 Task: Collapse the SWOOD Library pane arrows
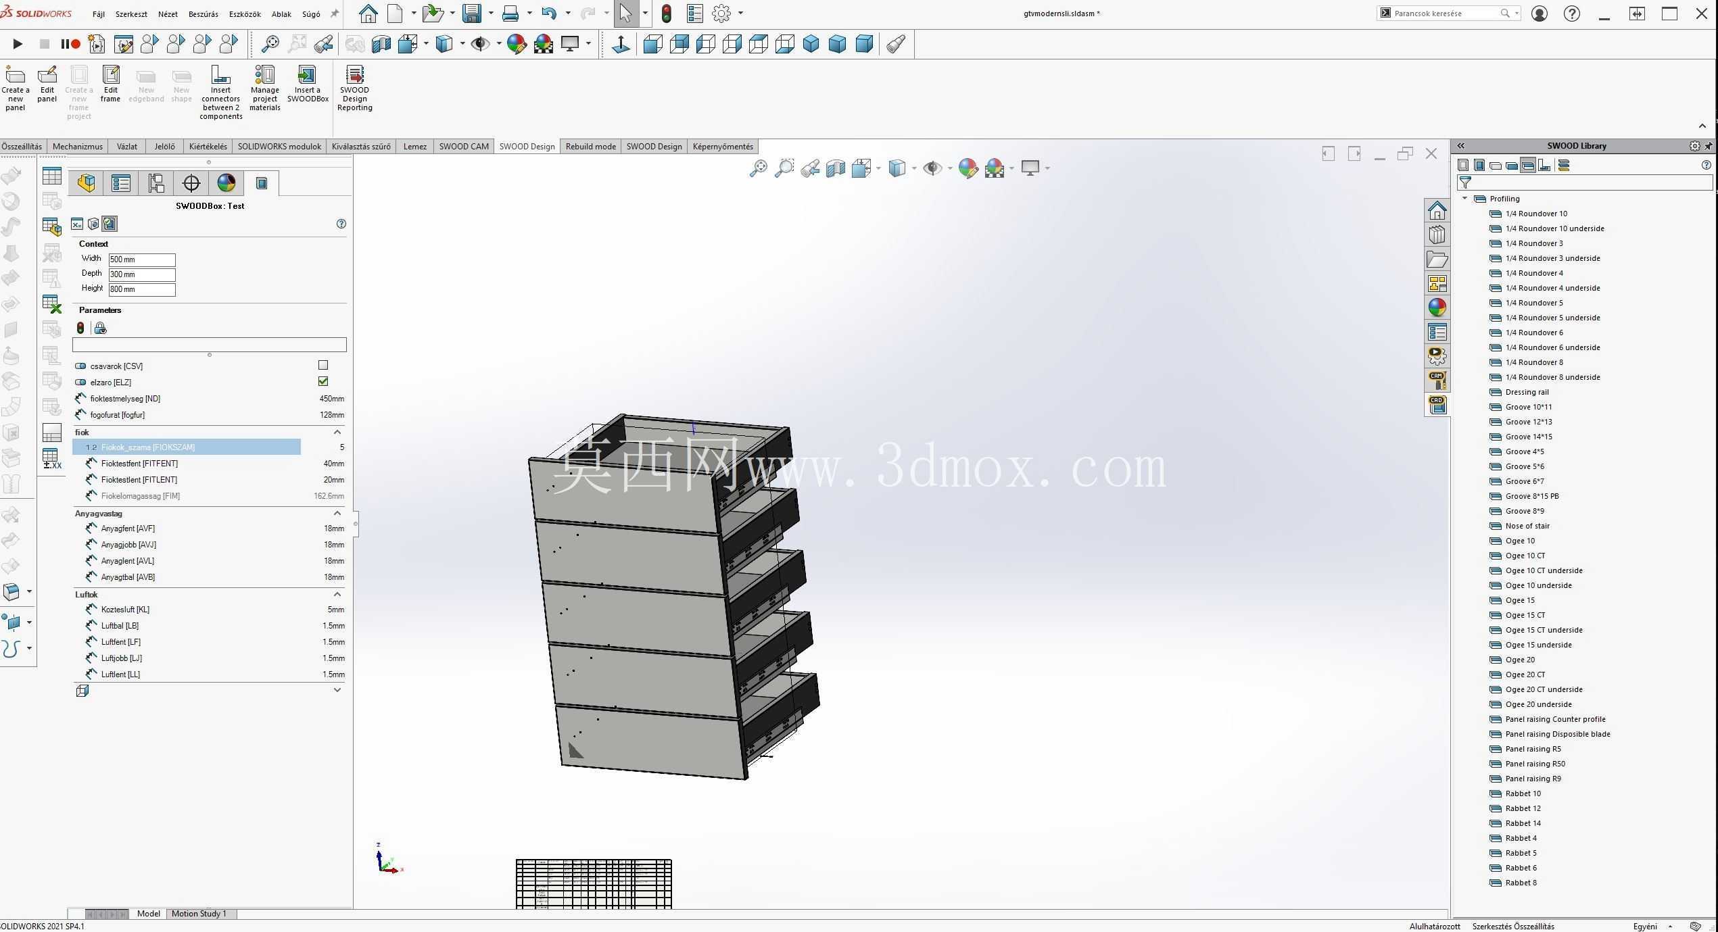(x=1460, y=146)
